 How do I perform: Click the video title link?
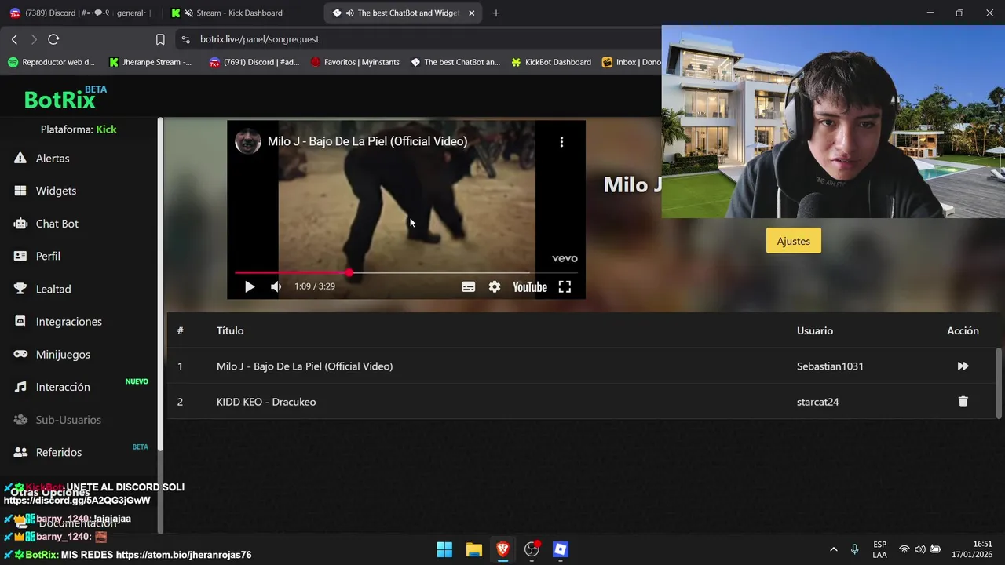(x=367, y=141)
